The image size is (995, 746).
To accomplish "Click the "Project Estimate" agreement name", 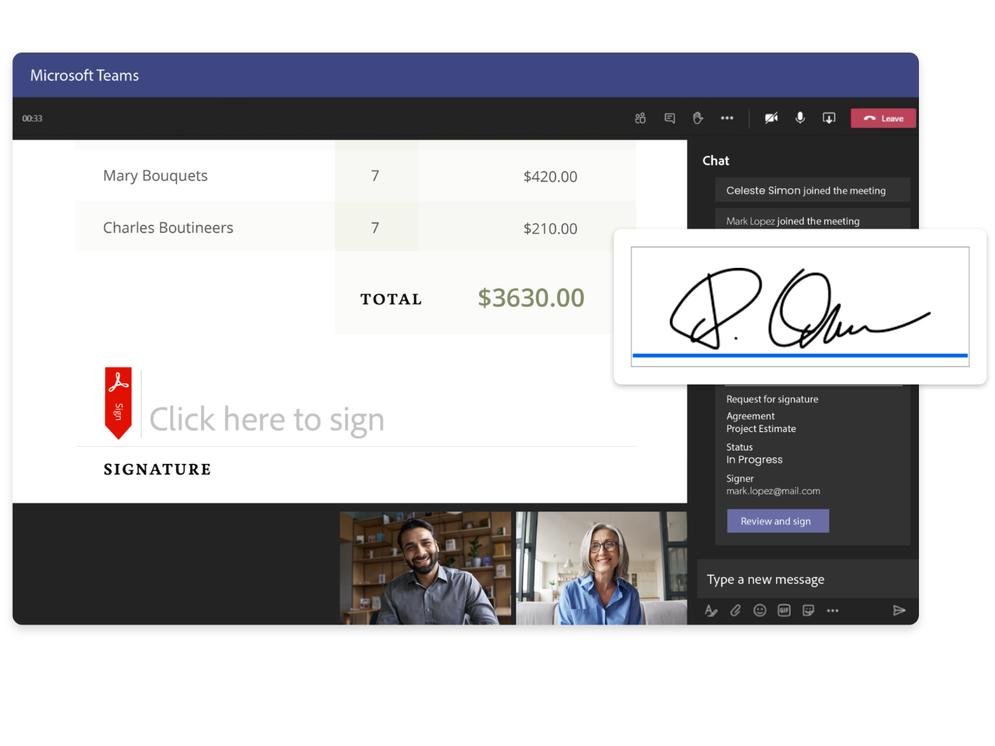I will tap(761, 428).
